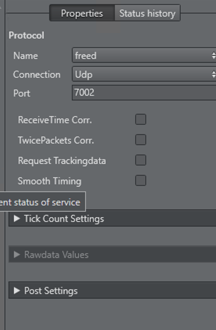216x330 pixels.
Task: Switch to the Properties tab
Action: pyautogui.click(x=82, y=13)
